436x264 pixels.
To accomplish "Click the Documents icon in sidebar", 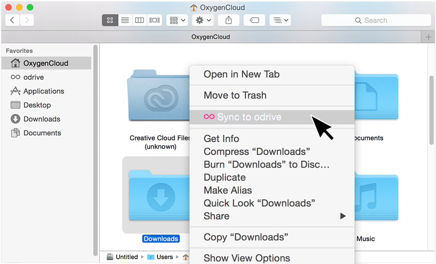I will point(16,133).
